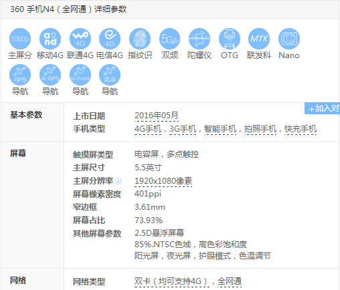Select the 网络 section heading
Screen dimensions: 340x290
(x=18, y=281)
